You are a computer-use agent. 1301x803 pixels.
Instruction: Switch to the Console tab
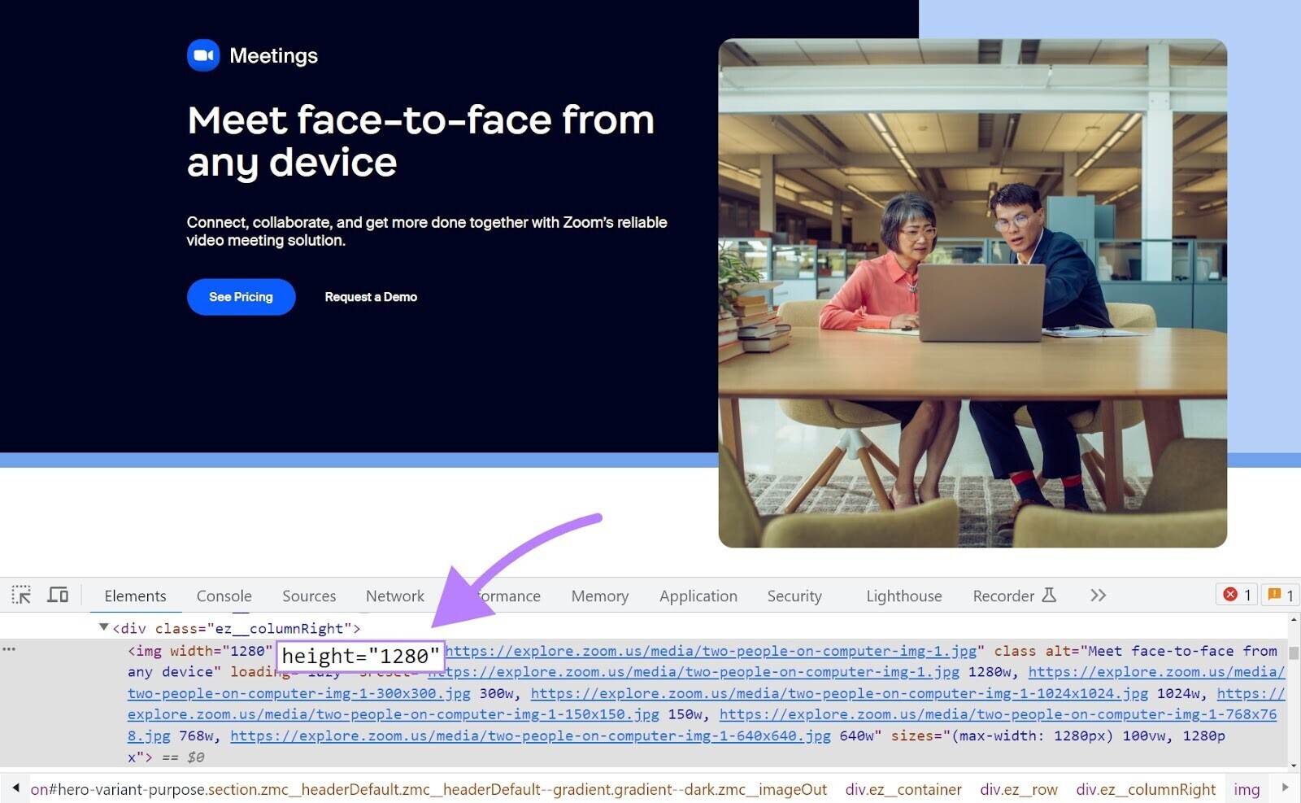224,596
